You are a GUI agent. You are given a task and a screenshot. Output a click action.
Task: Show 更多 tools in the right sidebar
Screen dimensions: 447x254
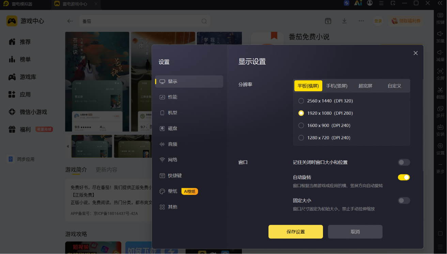[440, 167]
